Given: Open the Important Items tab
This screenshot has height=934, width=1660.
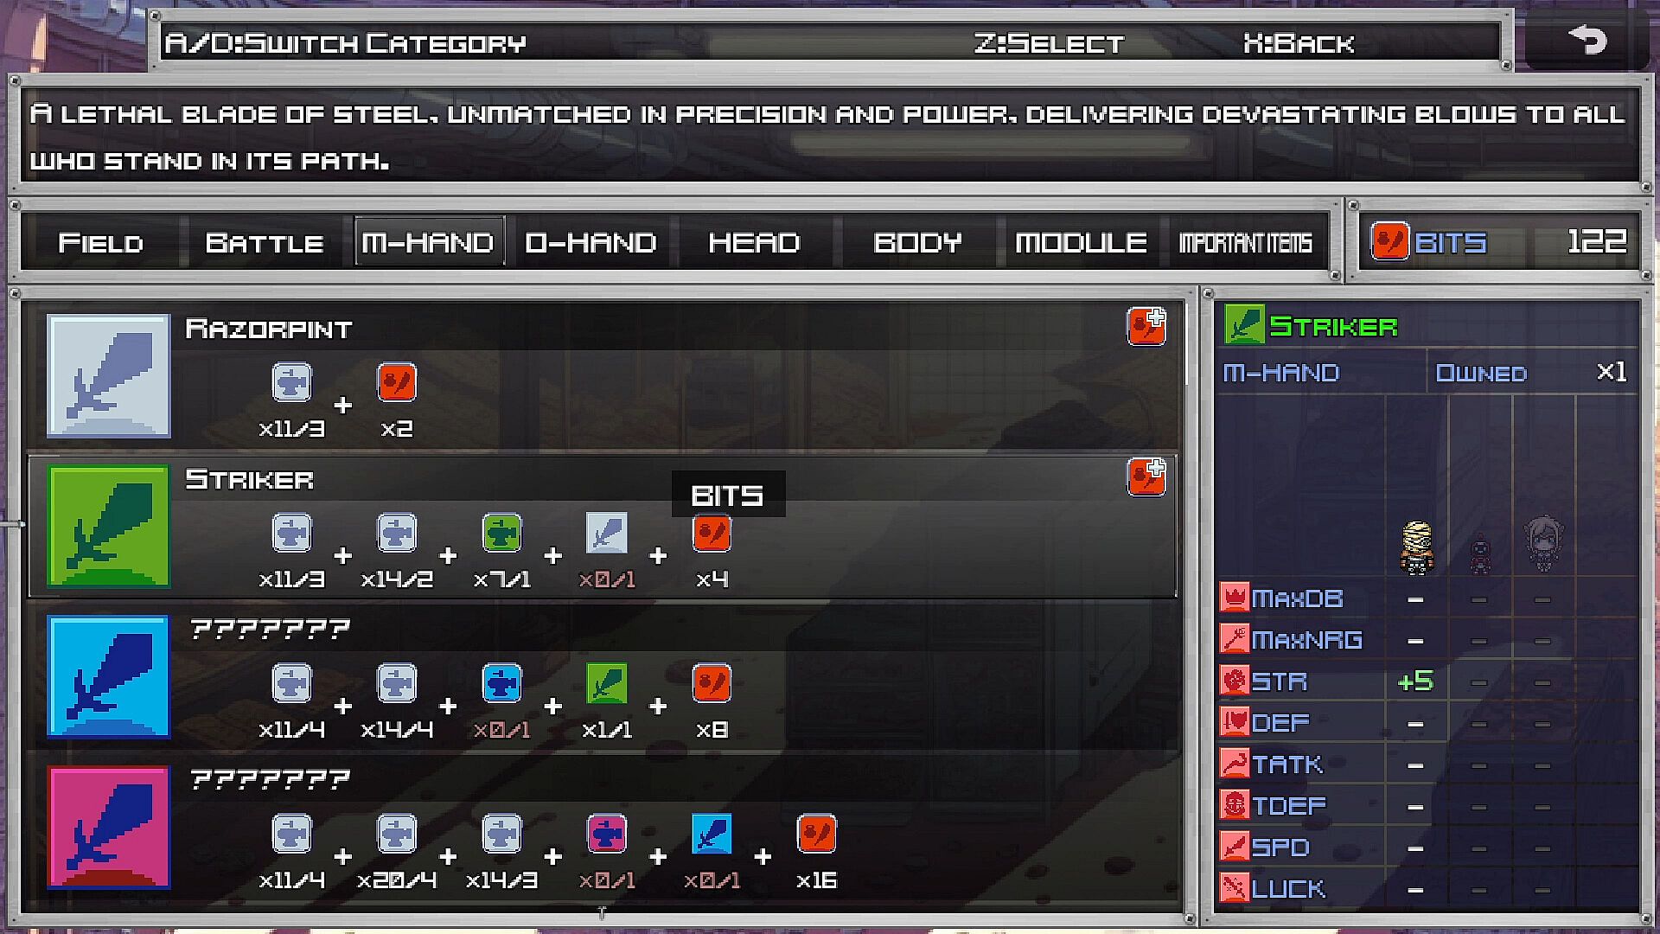Looking at the screenshot, I should pyautogui.click(x=1245, y=243).
